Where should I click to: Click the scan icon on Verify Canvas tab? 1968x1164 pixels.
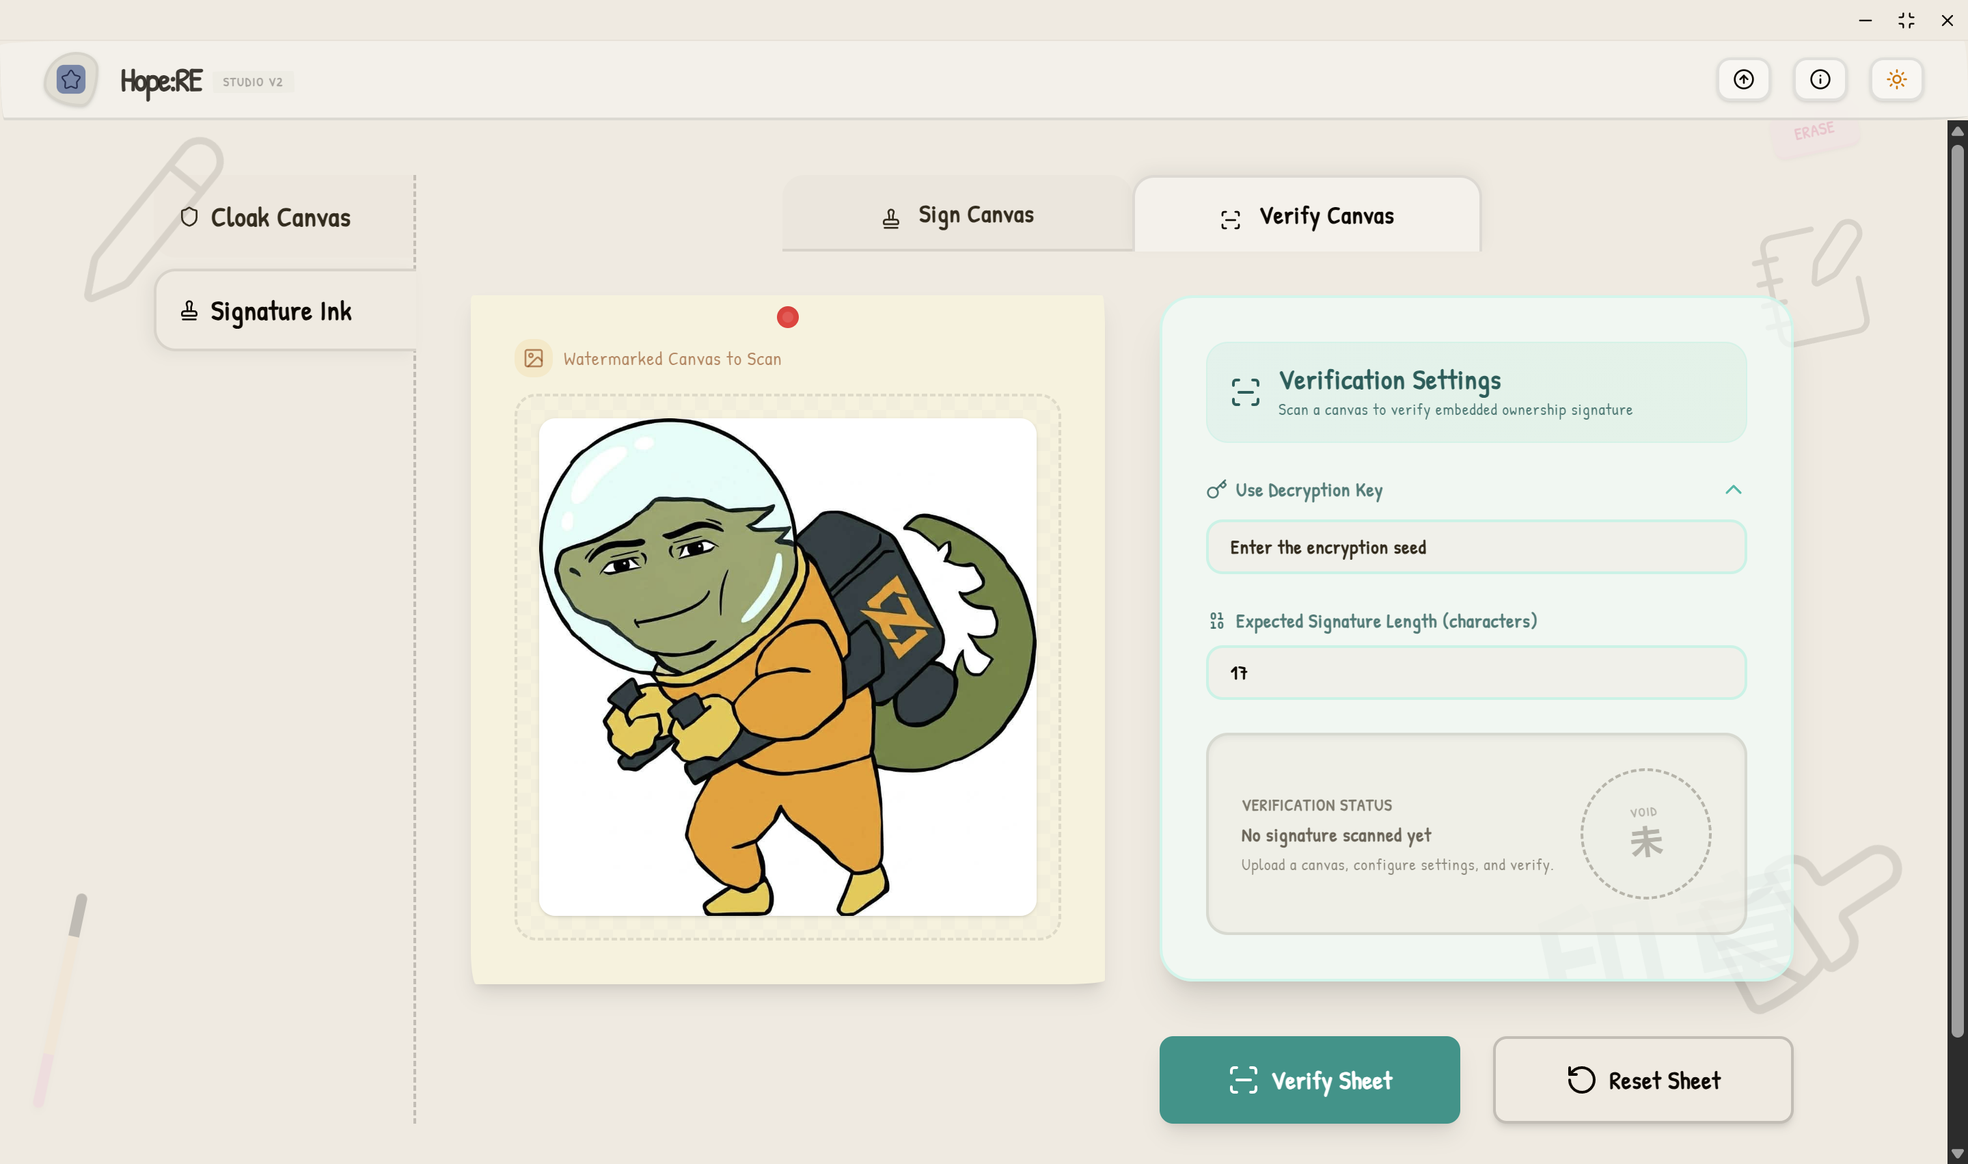click(x=1230, y=219)
